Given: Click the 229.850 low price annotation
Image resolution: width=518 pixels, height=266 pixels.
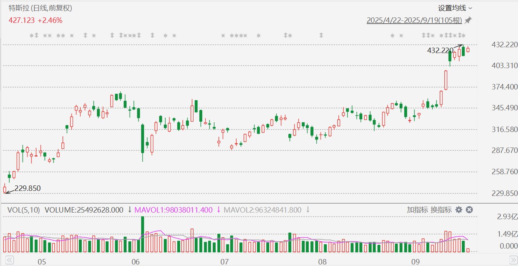Looking at the screenshot, I should [28, 189].
